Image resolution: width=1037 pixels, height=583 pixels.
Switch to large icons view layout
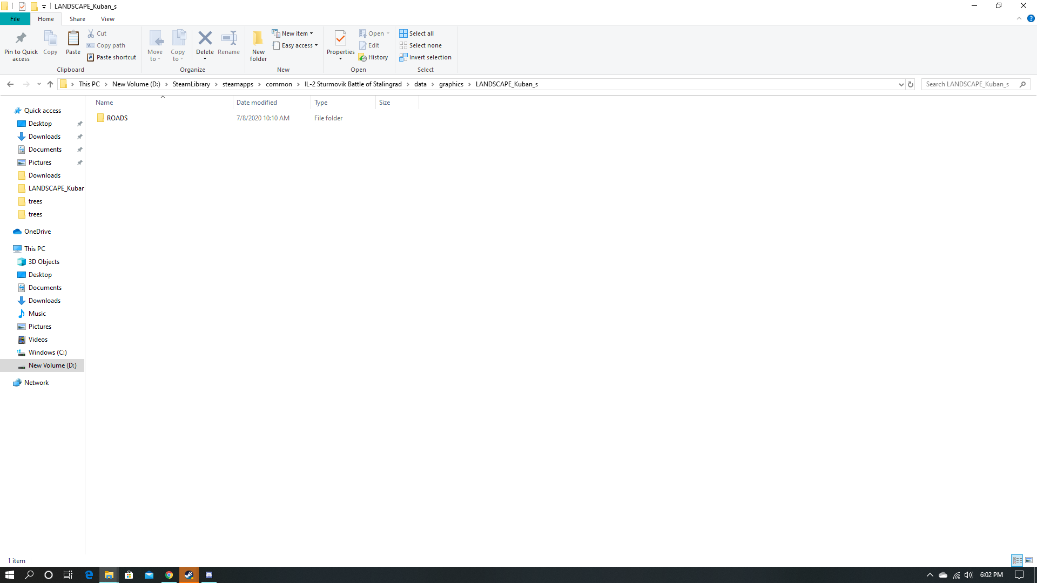pos(1029,560)
